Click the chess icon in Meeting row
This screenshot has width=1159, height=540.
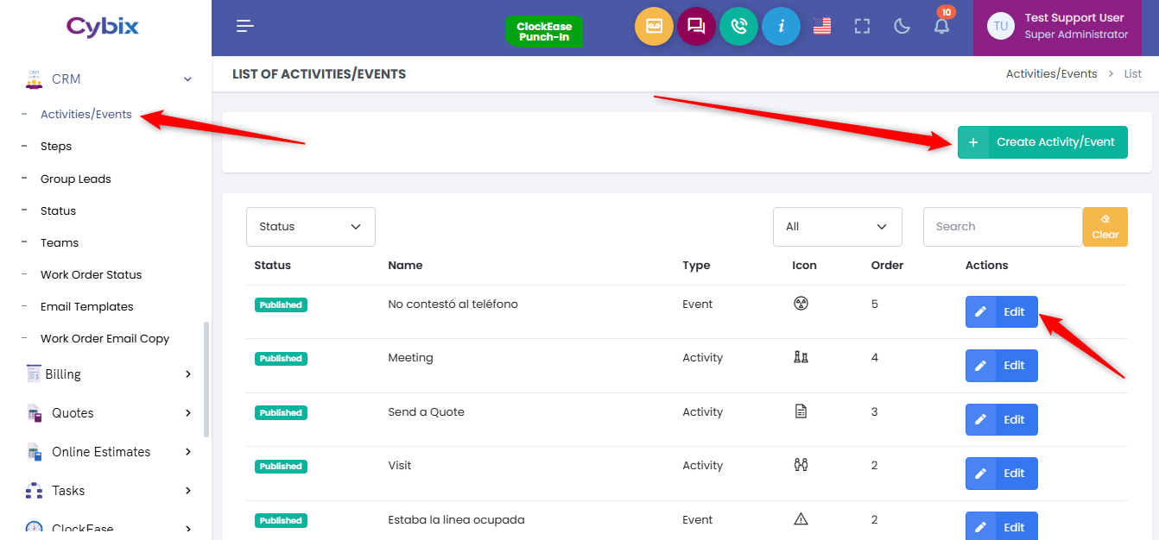point(801,357)
